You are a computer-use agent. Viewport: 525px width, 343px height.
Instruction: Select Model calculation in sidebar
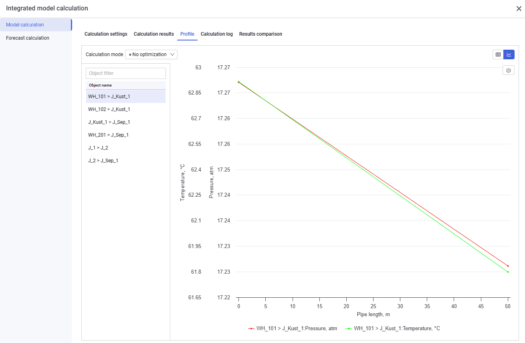point(36,25)
